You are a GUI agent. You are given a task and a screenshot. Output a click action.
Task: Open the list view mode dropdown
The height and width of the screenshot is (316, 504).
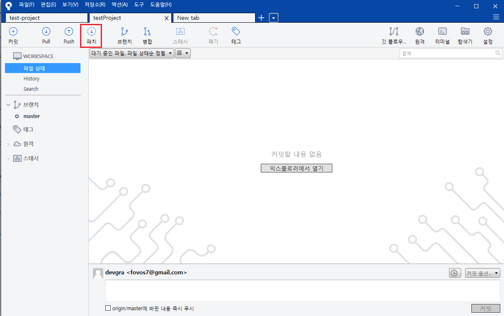coord(183,53)
